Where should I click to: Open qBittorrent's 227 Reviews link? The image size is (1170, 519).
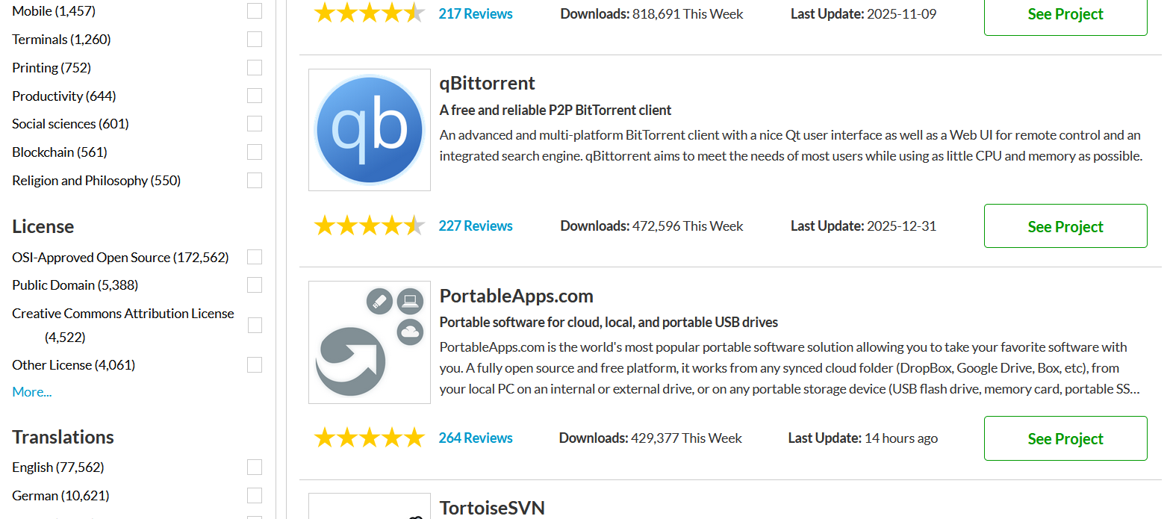tap(476, 226)
